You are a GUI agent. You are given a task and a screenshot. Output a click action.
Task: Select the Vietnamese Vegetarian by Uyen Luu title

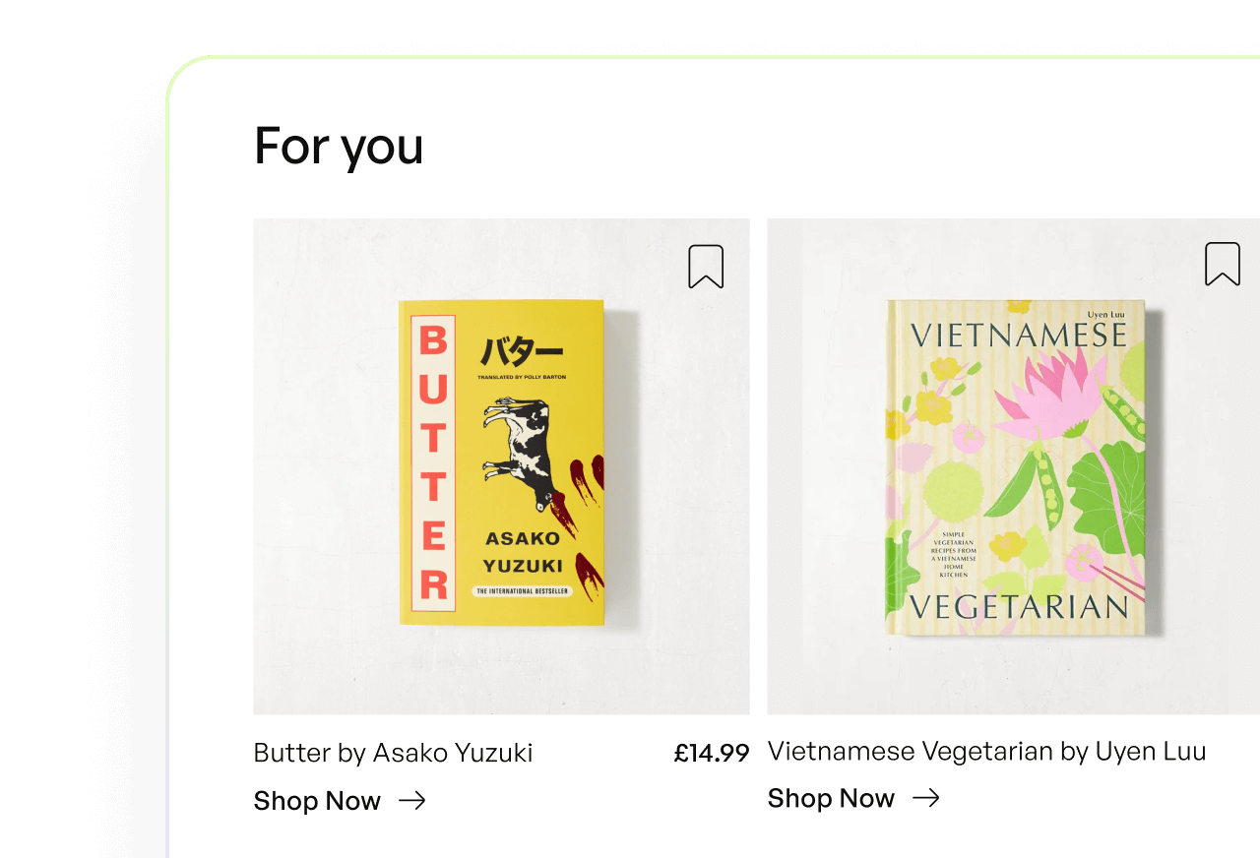[x=986, y=751]
